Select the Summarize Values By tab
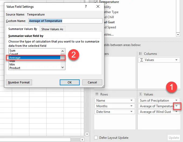Screen dimensions: 183x142 pyautogui.click(x=23, y=29)
